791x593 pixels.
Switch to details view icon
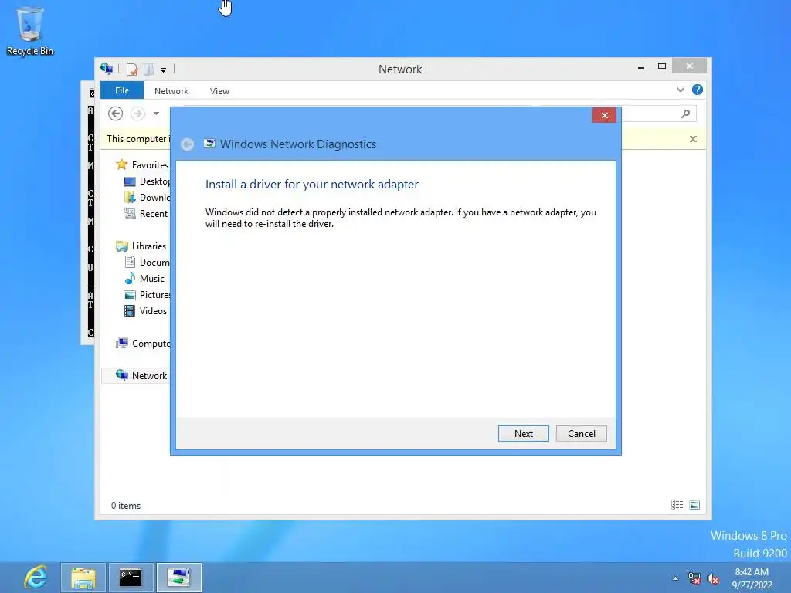[x=677, y=505]
